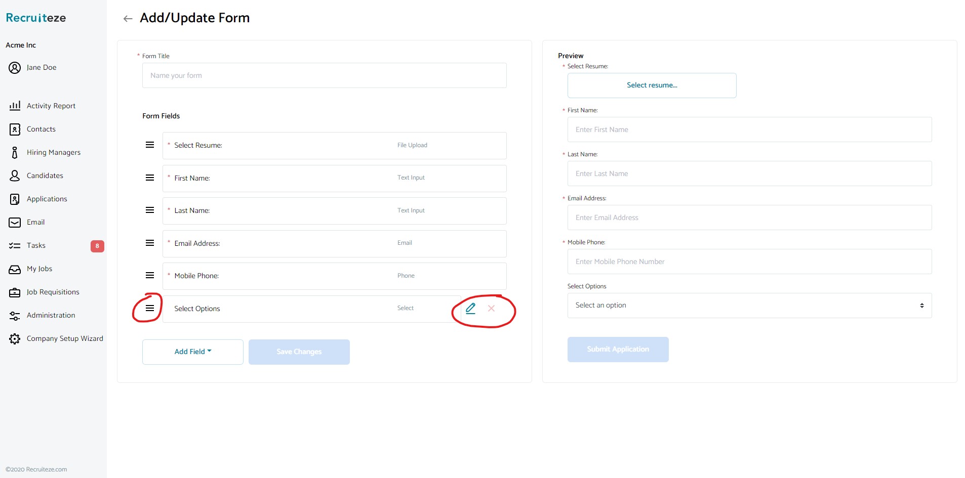Click the Name your form input field
This screenshot has height=478, width=965.
324,75
